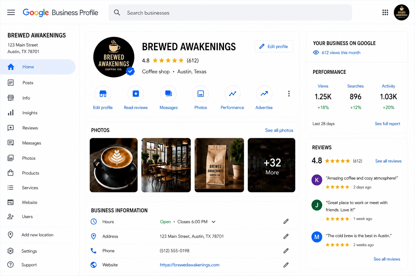Click the Photos quick action icon
This screenshot has width=415, height=276.
click(201, 94)
